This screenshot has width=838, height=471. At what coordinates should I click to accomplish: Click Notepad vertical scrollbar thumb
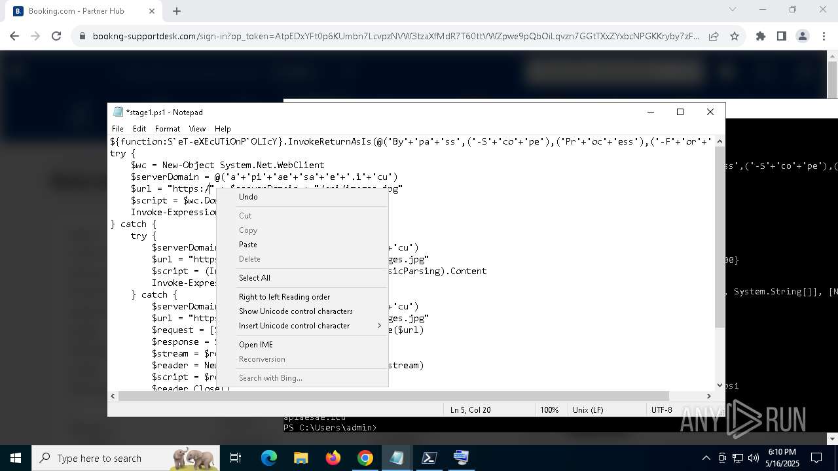(720, 237)
